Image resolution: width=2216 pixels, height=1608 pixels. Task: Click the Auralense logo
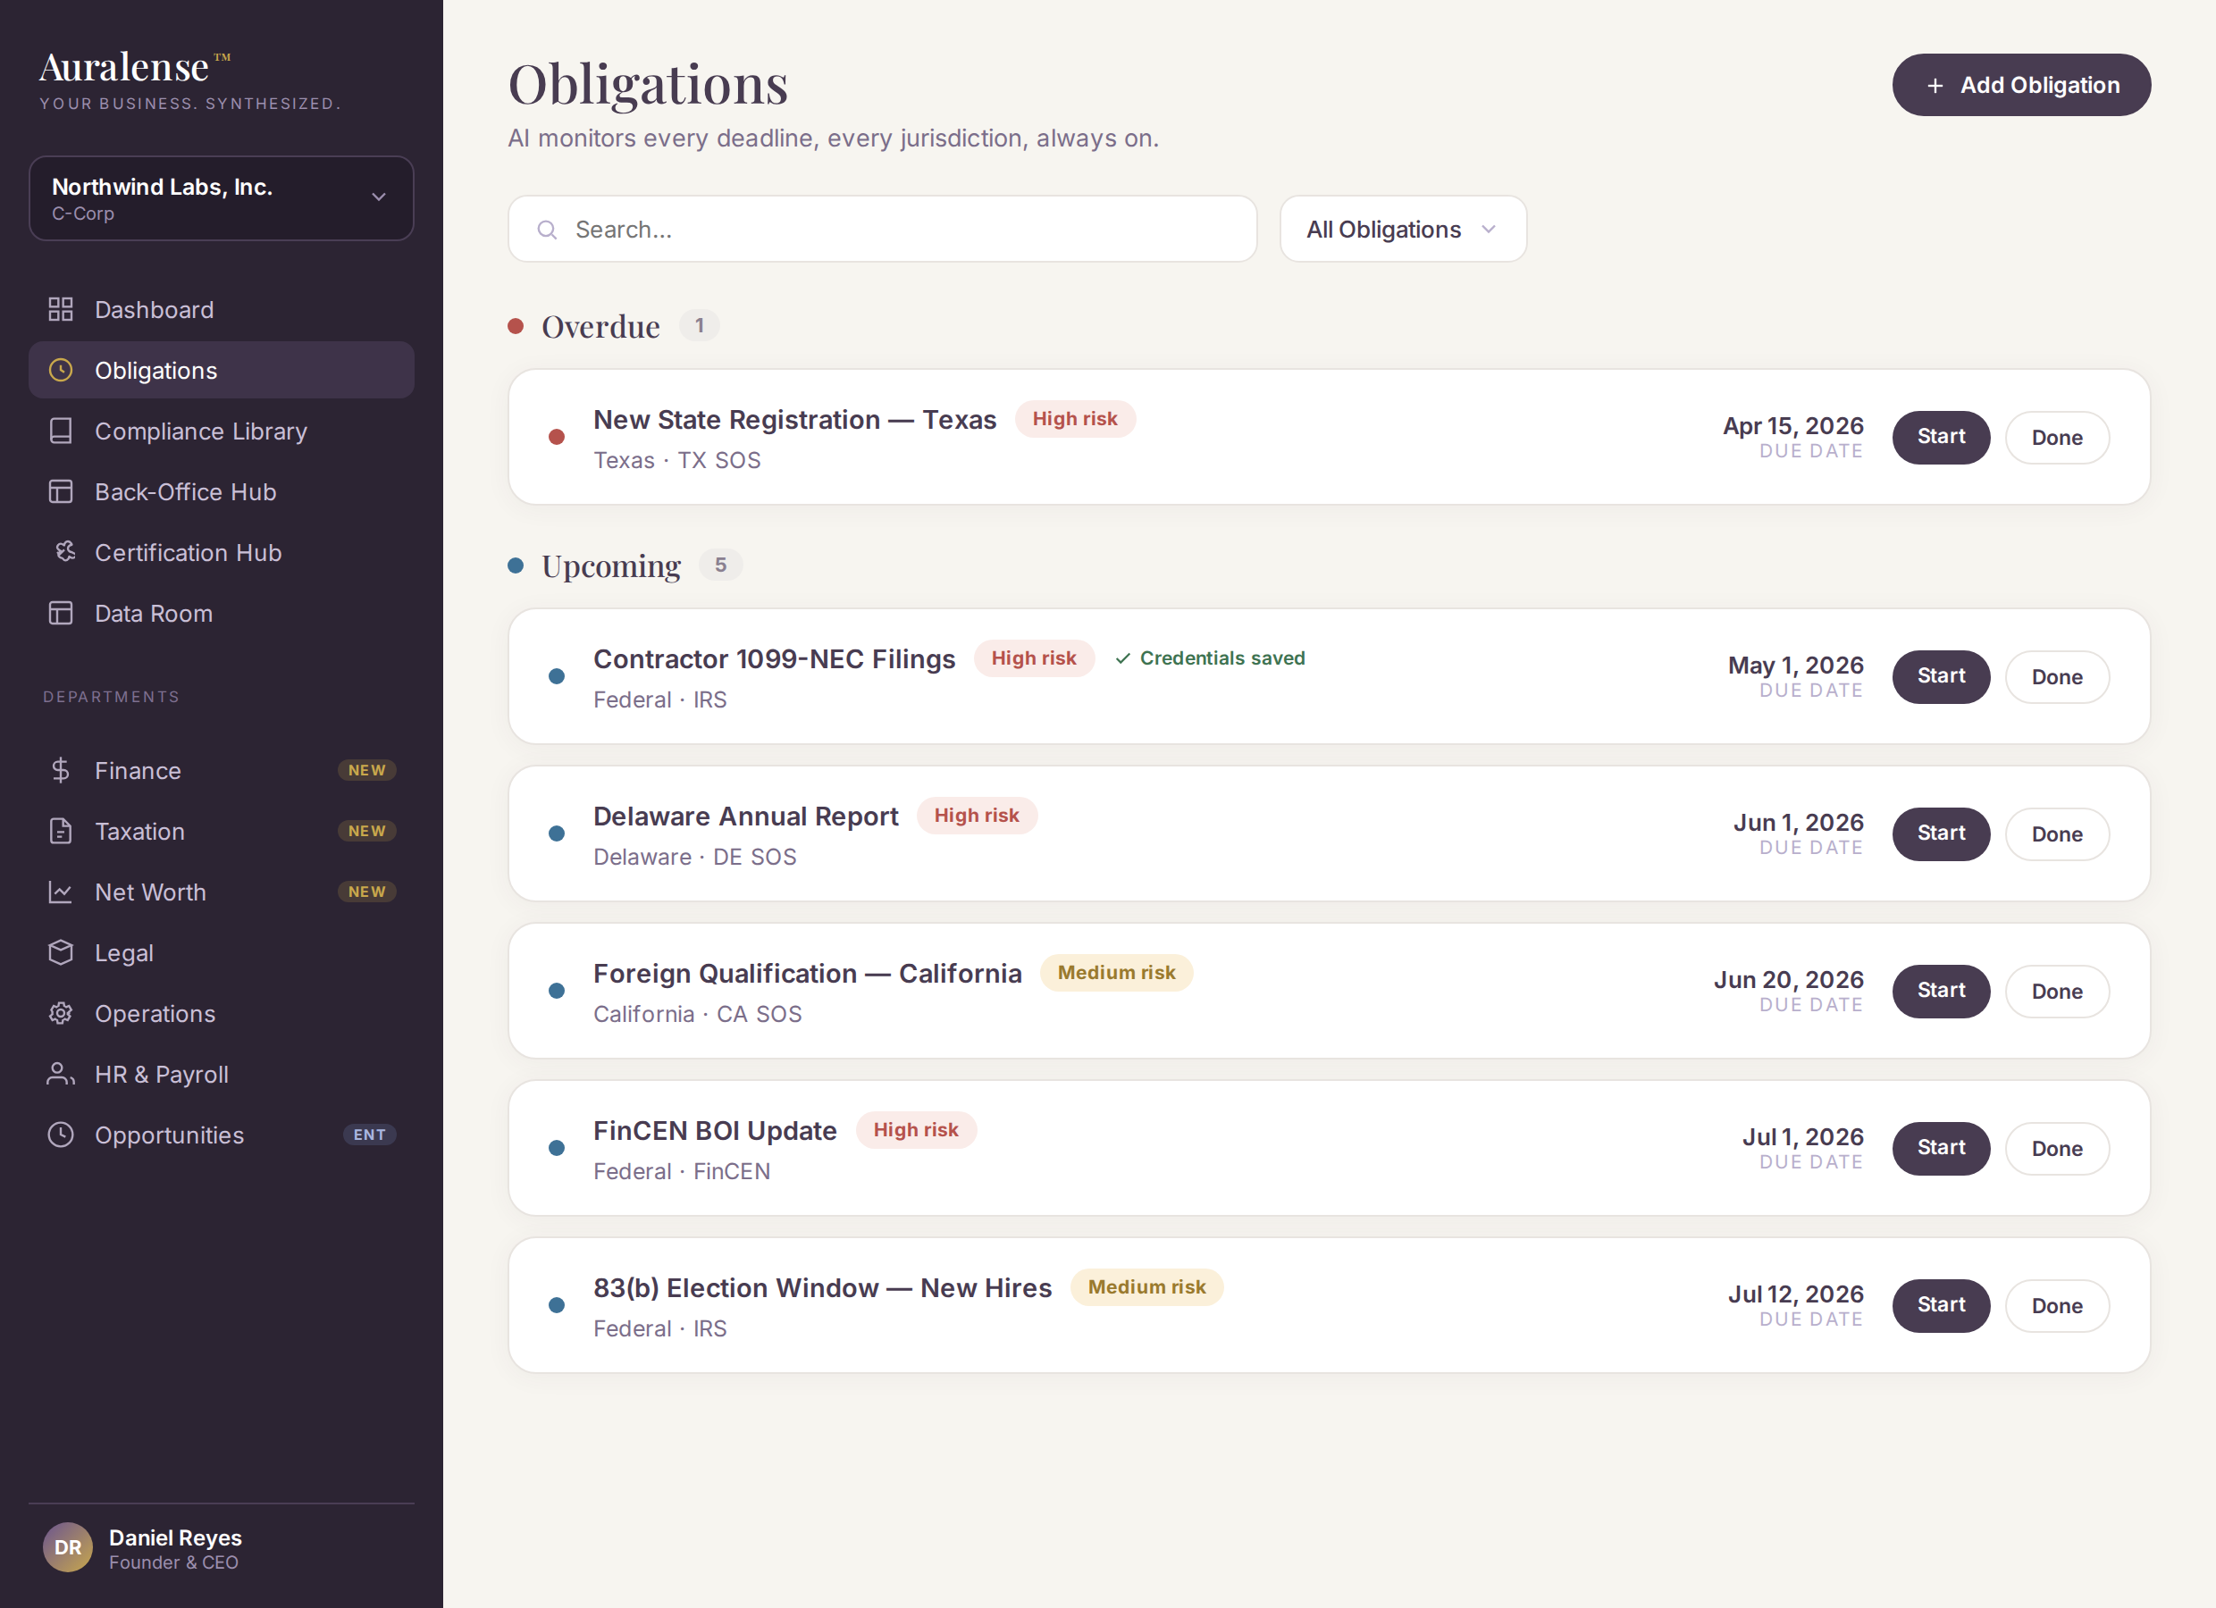pos(135,67)
